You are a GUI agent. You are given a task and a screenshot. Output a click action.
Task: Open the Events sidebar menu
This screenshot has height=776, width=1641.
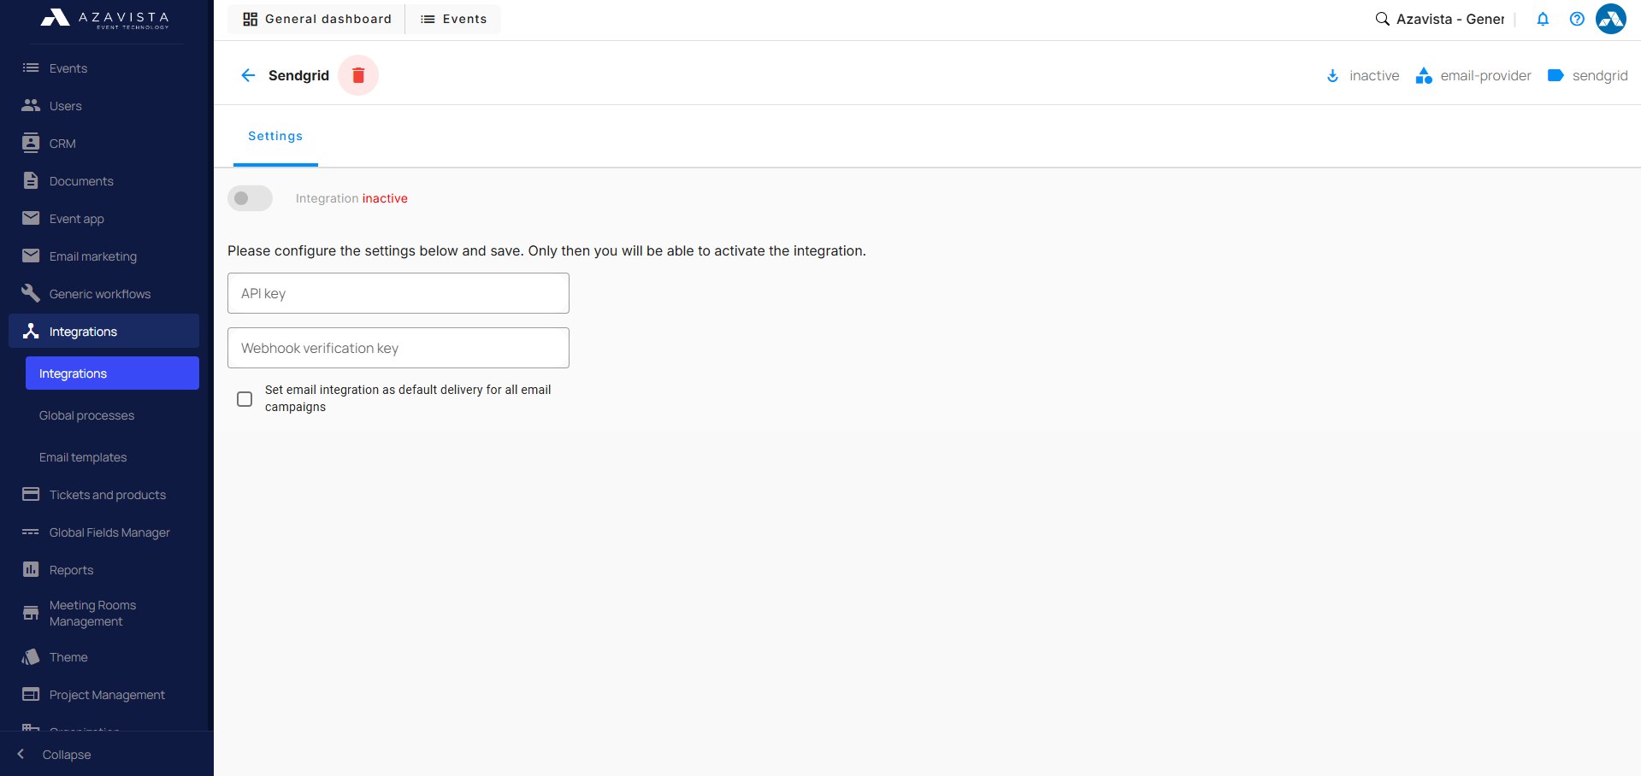103,68
